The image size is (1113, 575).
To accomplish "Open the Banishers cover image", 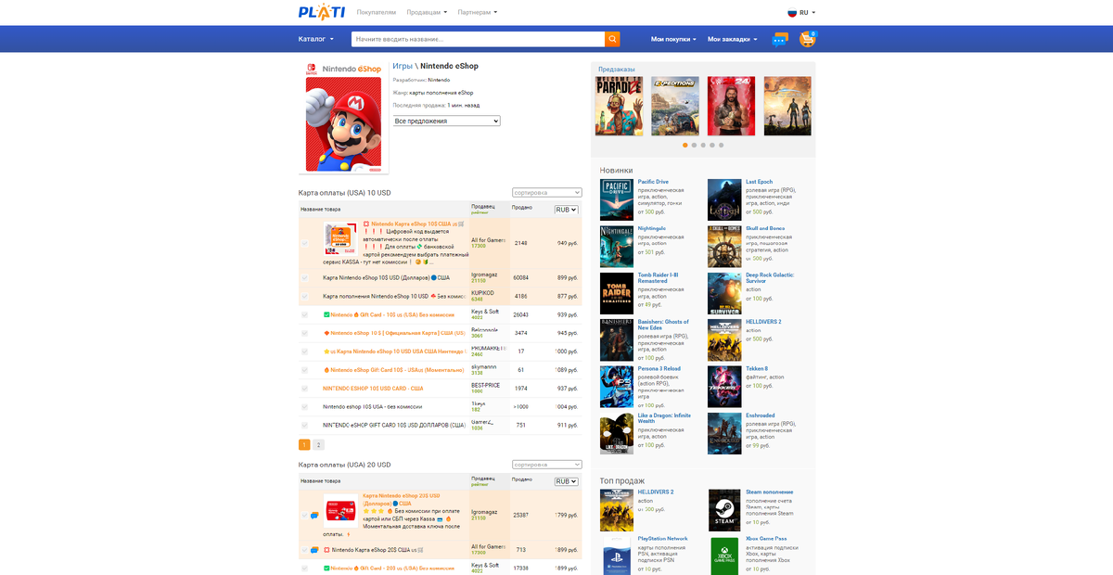I will click(617, 339).
